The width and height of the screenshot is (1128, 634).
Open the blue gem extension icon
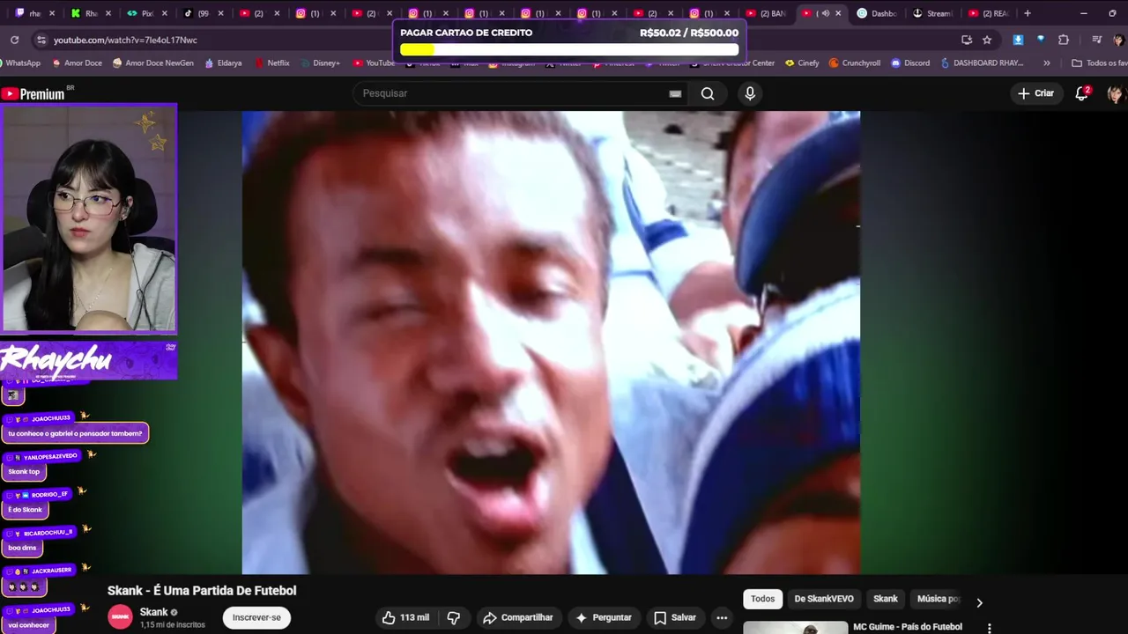[1041, 40]
